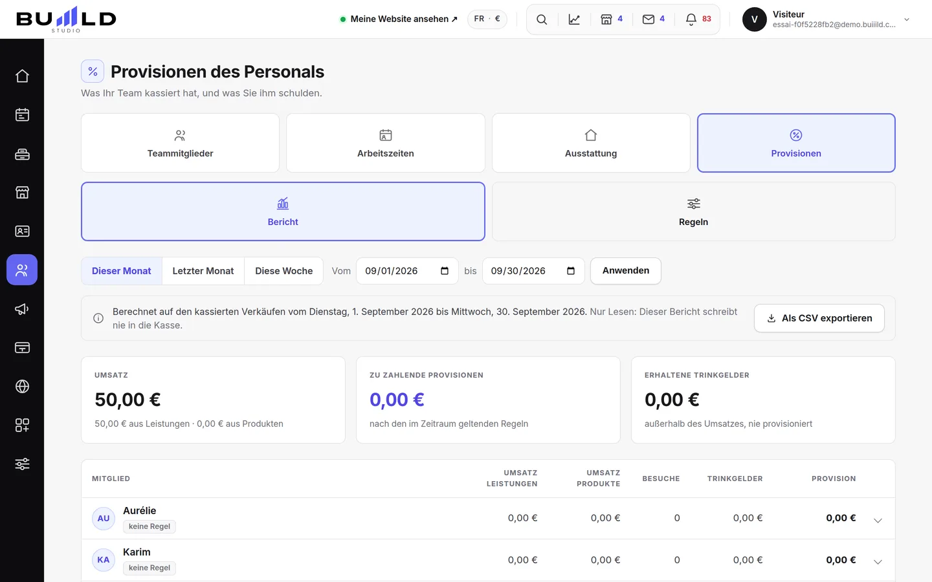Open the mail icon with badge 4
This screenshot has height=582, width=932.
coord(653,19)
